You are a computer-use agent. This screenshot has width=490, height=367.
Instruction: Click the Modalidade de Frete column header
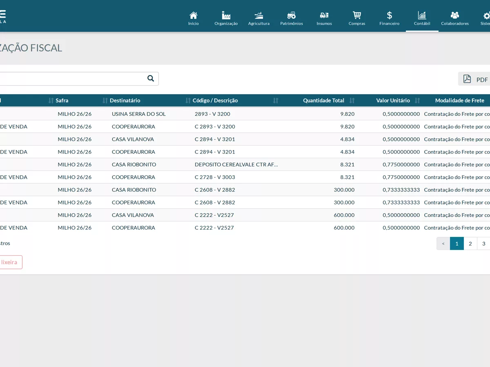(x=460, y=100)
